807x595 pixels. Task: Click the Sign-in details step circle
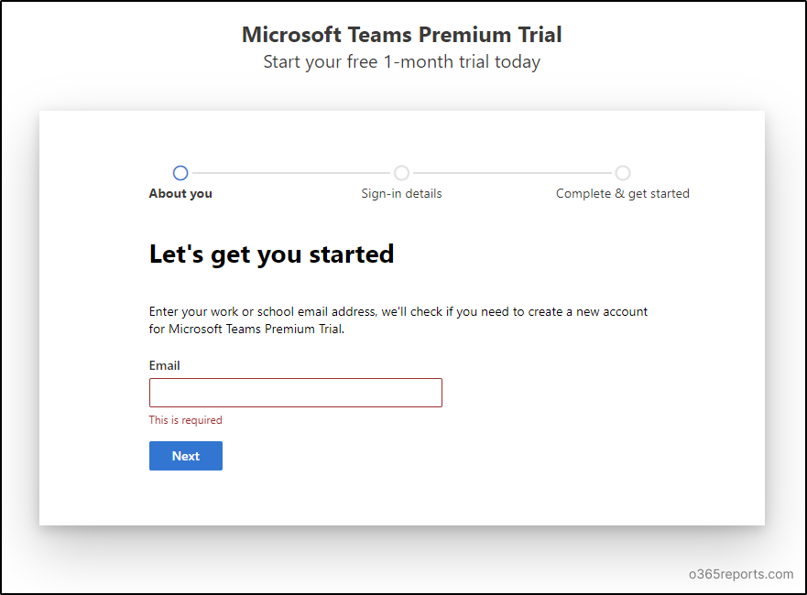click(401, 173)
